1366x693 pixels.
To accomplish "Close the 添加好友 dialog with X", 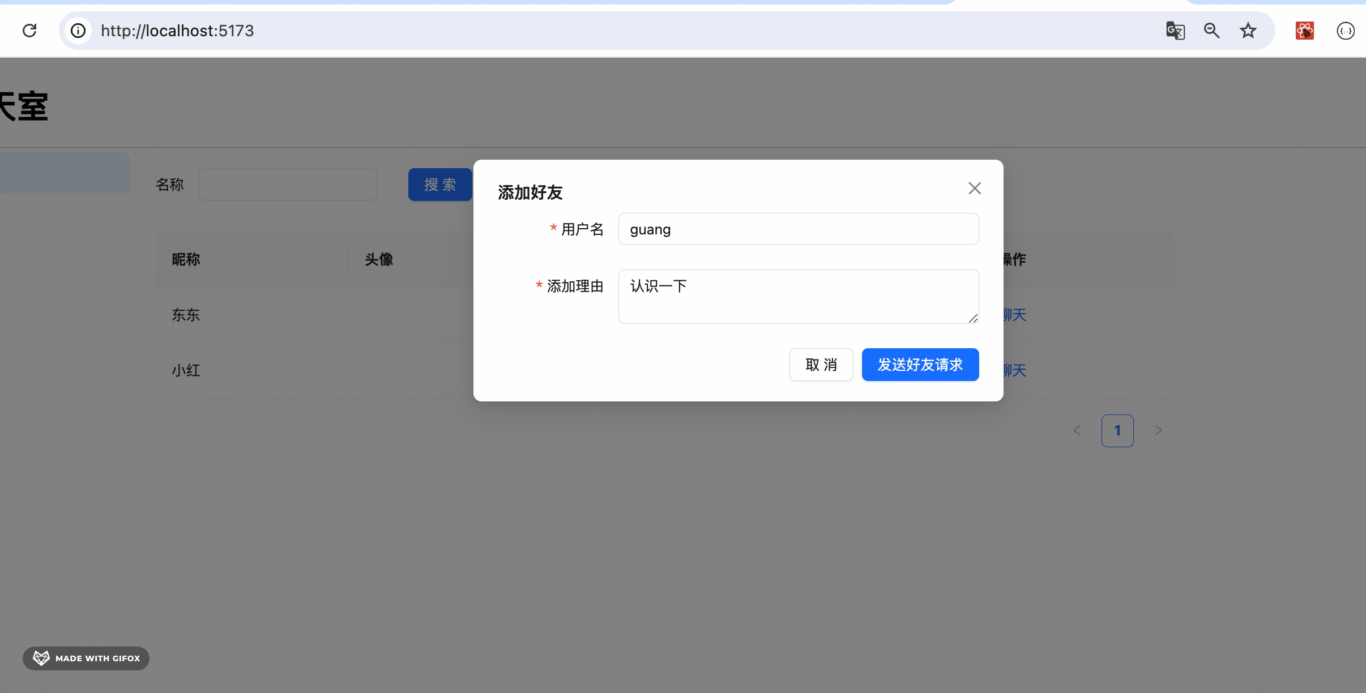I will click(x=974, y=189).
